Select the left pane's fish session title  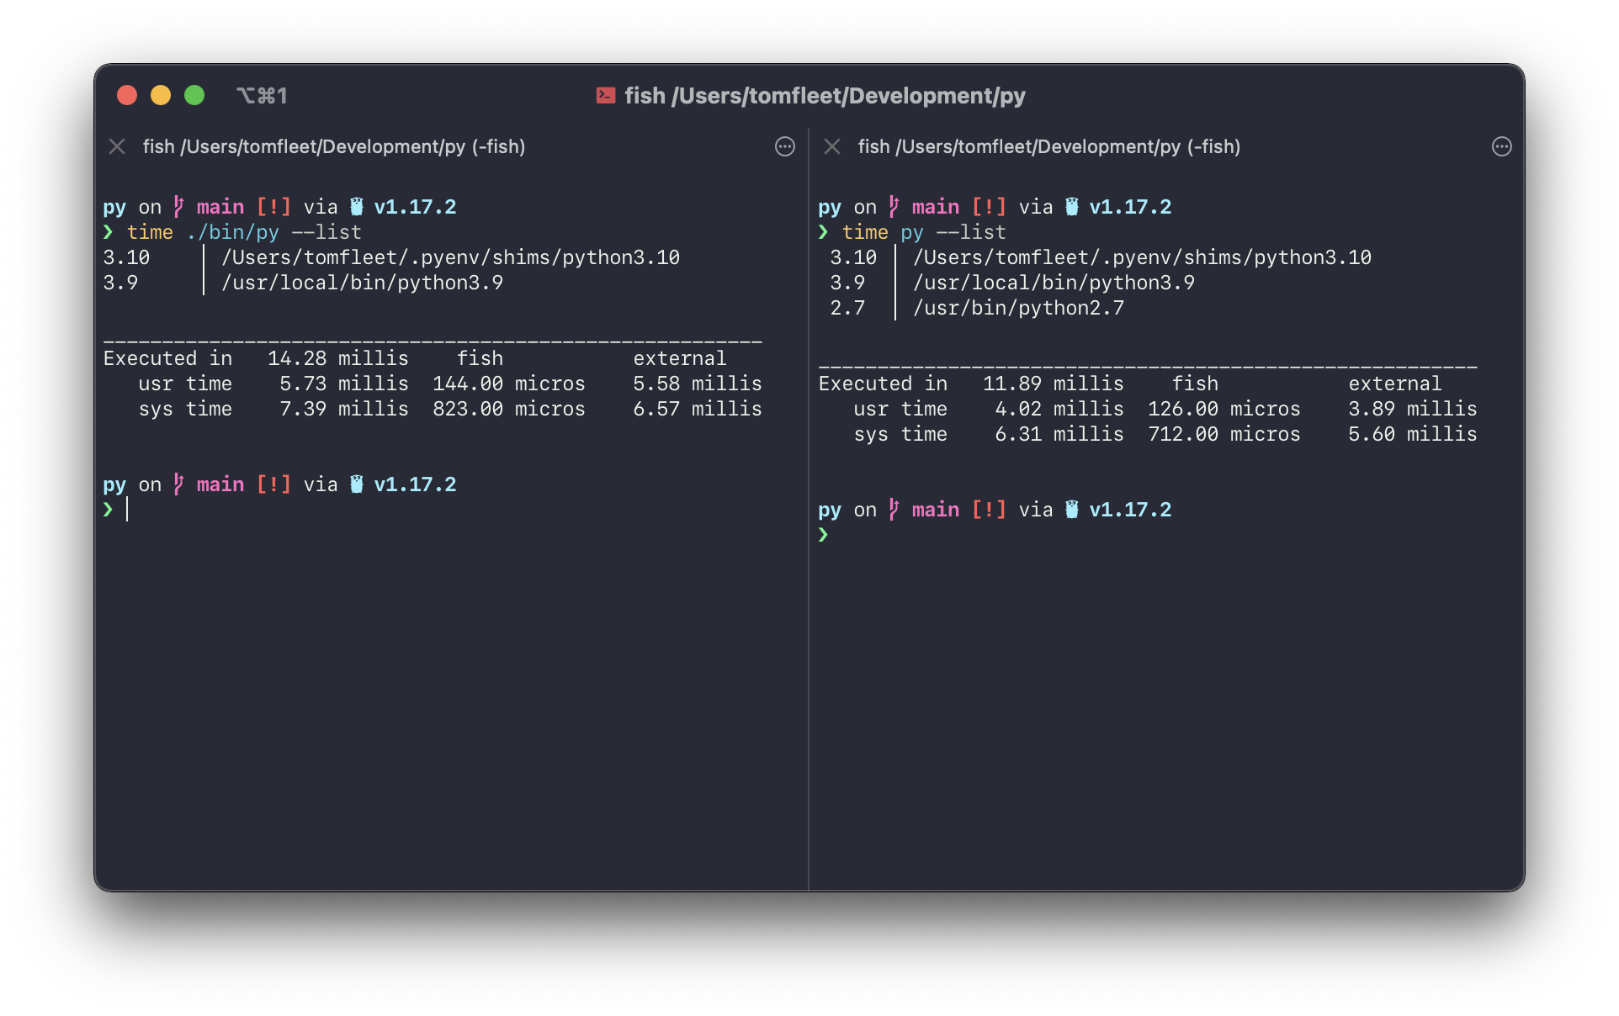click(333, 146)
